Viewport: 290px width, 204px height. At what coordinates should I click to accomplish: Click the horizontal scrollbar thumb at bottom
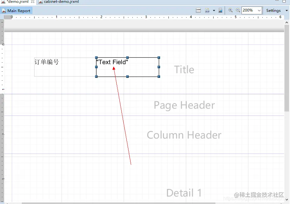[x=118, y=203]
